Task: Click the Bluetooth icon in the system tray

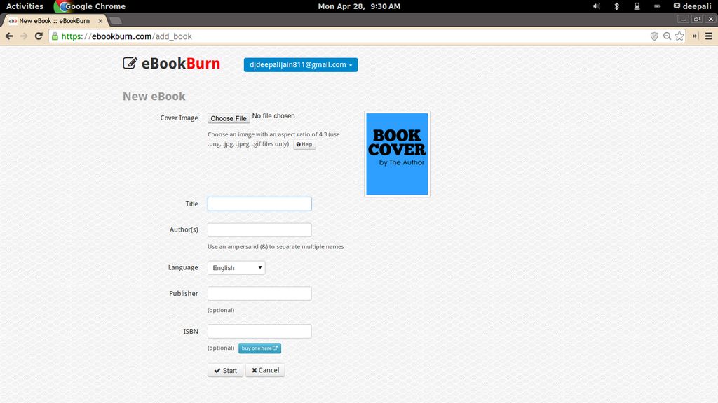Action: (616, 6)
